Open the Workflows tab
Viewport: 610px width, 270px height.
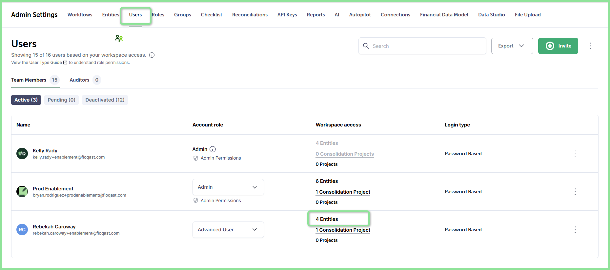click(80, 15)
